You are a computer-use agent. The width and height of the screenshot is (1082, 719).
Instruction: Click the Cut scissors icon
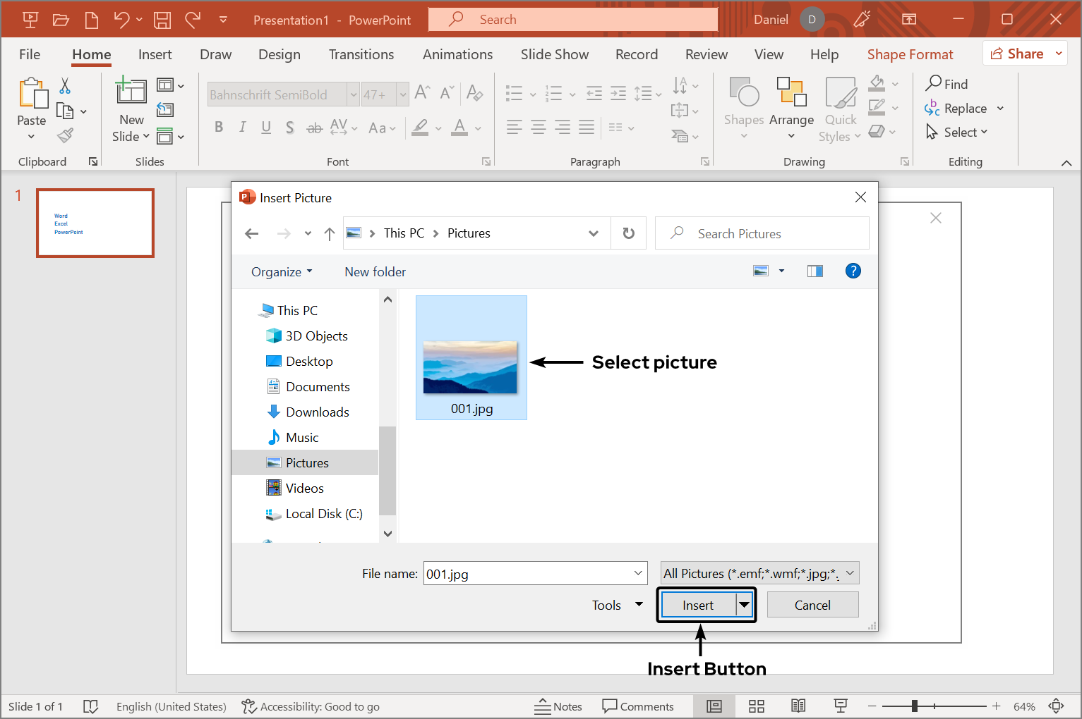point(65,86)
